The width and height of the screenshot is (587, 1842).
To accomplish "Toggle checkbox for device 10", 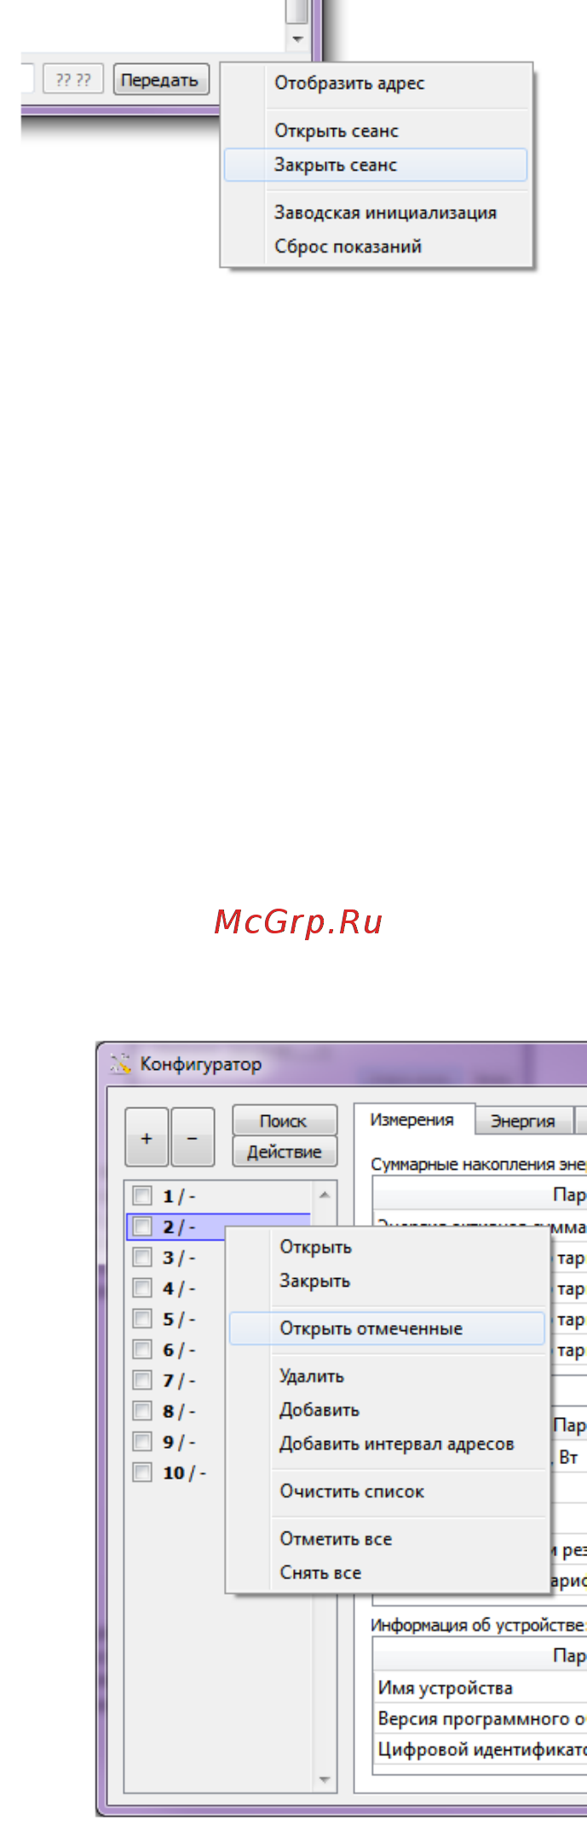I will click(142, 1473).
